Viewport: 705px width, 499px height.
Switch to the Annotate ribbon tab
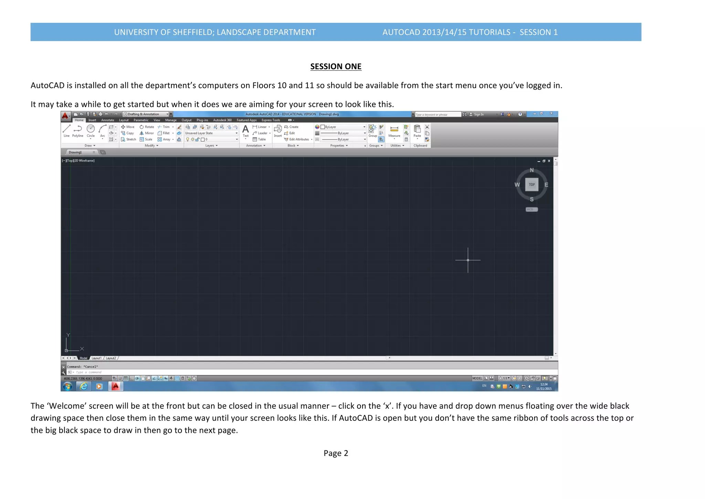tap(107, 120)
